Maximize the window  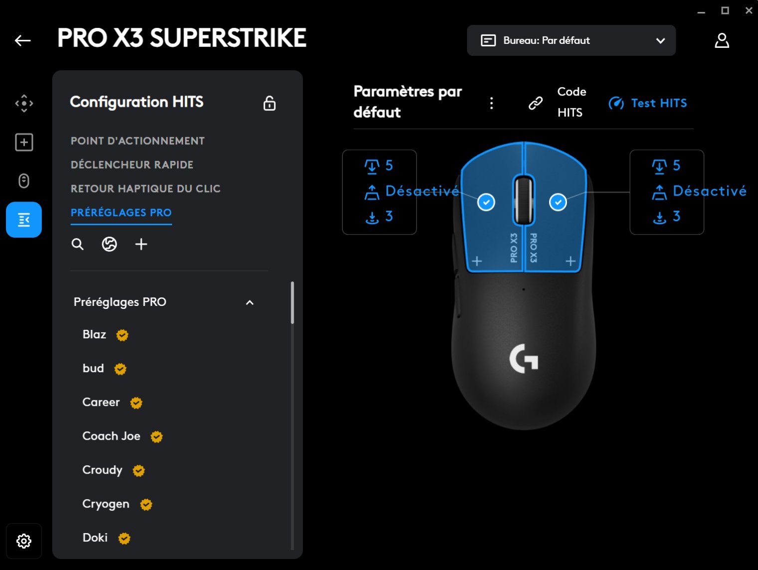(x=725, y=10)
